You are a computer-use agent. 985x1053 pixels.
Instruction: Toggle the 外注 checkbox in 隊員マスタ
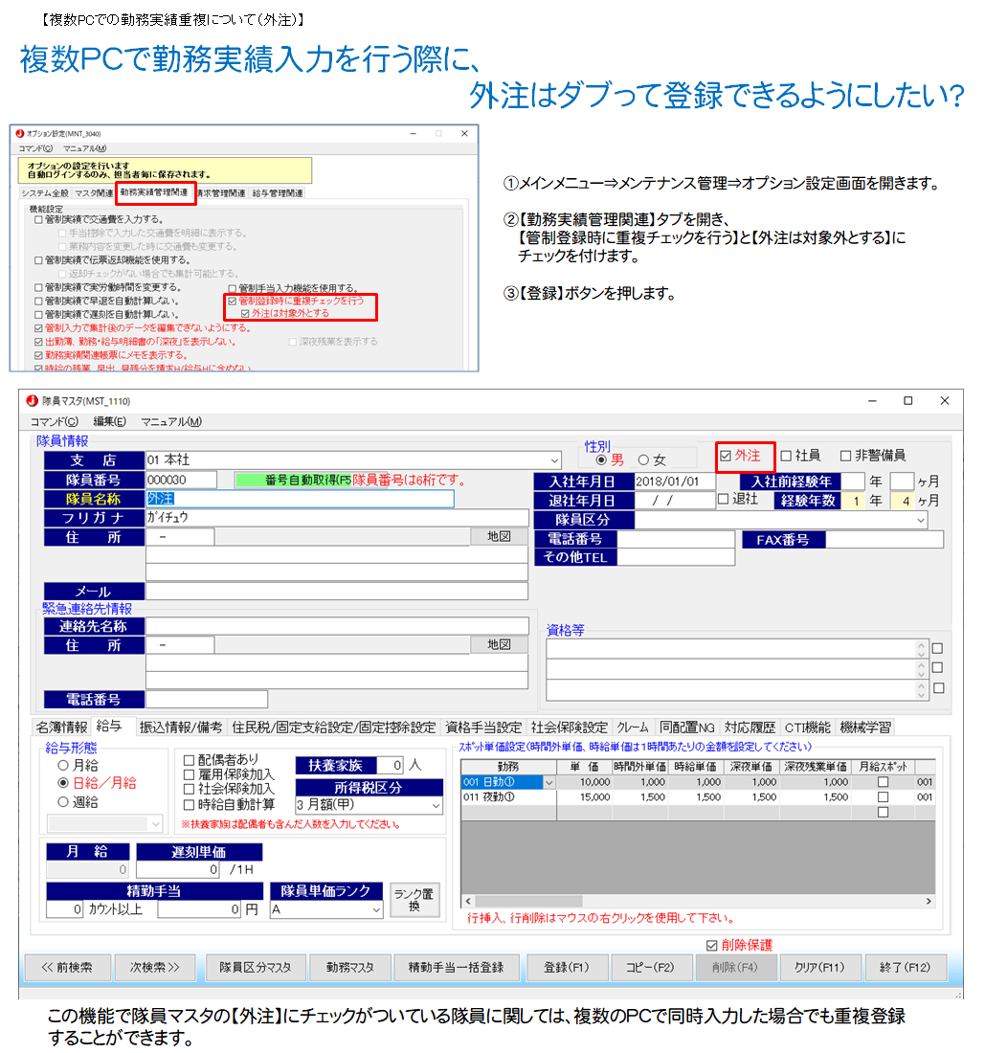(x=726, y=457)
